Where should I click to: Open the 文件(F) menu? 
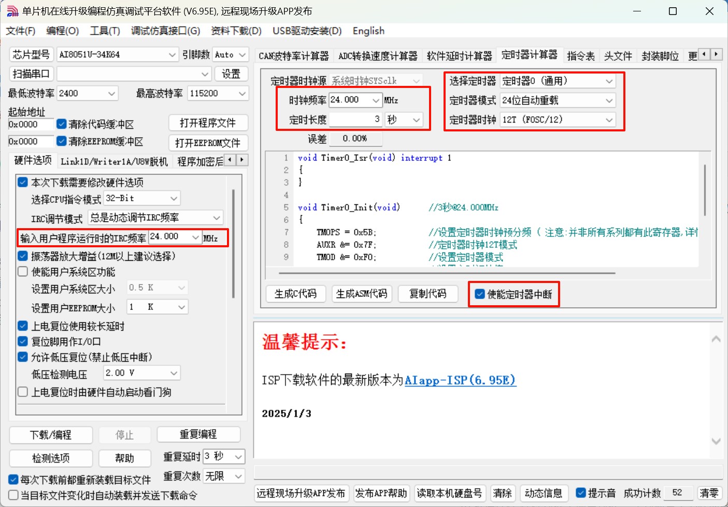coord(21,31)
